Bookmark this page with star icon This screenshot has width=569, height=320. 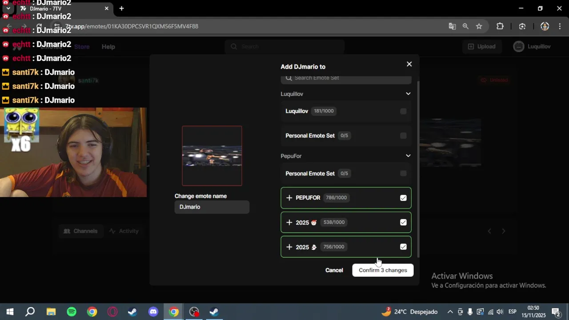pos(479,26)
